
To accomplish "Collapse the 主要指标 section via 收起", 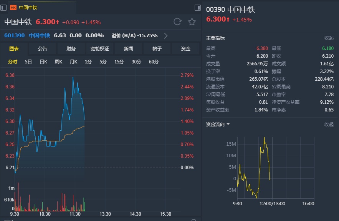I will (x=329, y=38).
